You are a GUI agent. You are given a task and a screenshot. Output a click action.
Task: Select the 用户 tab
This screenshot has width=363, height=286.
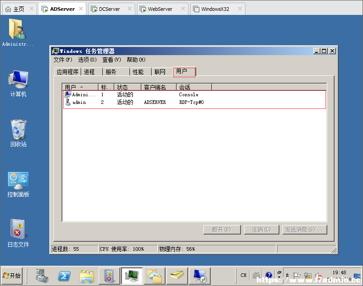[184, 71]
